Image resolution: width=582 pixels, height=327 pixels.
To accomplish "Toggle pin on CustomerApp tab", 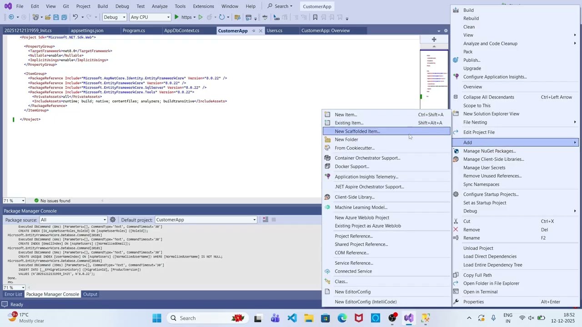I will [254, 30].
